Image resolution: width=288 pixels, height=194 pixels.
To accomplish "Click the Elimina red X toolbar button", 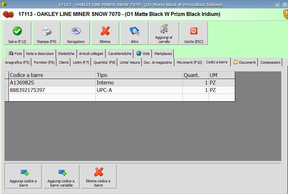I will pyautogui.click(x=105, y=33).
